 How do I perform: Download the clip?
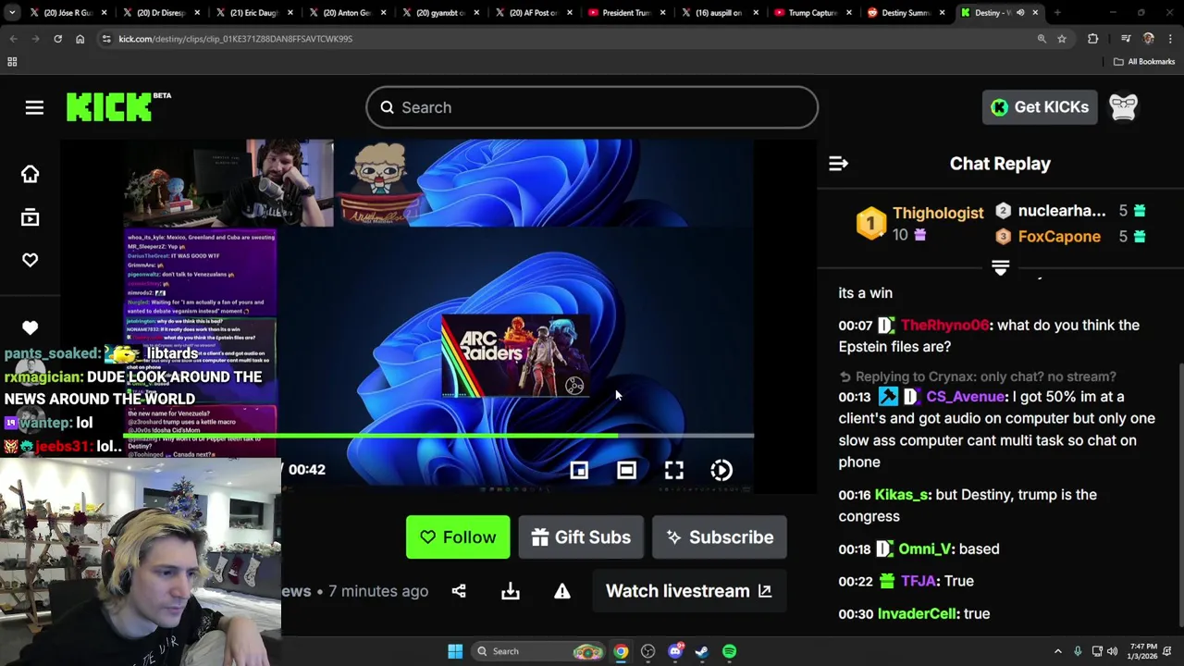(x=511, y=591)
